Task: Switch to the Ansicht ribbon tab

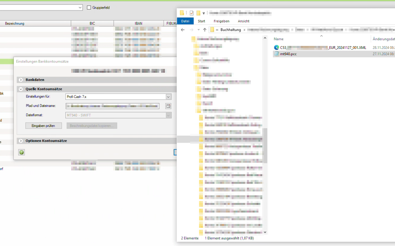Action: (x=243, y=21)
